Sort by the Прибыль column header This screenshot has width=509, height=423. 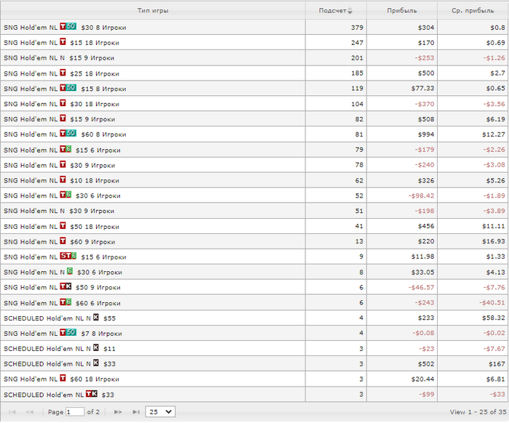pos(401,11)
